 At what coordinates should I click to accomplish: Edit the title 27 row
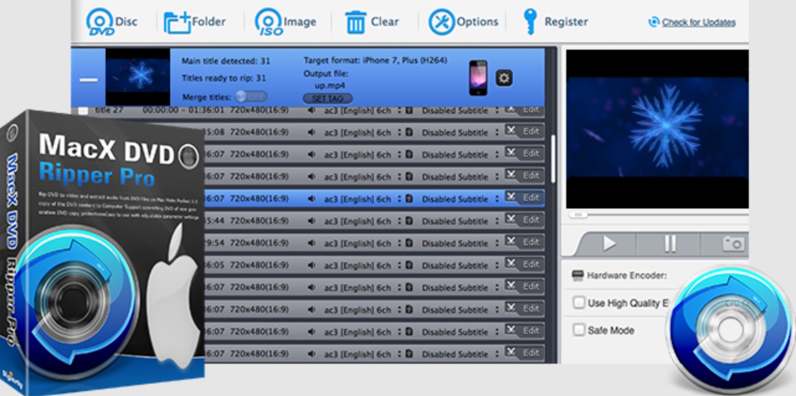tap(525, 110)
